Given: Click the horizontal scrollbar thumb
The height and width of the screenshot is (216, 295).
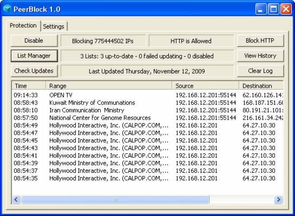Looking at the screenshot, I should point(115,199).
